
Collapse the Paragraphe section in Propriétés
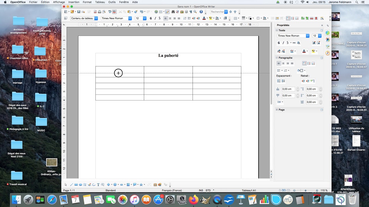(277, 58)
